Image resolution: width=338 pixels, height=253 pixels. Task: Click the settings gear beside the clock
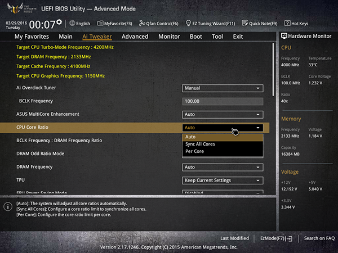pyautogui.click(x=59, y=22)
